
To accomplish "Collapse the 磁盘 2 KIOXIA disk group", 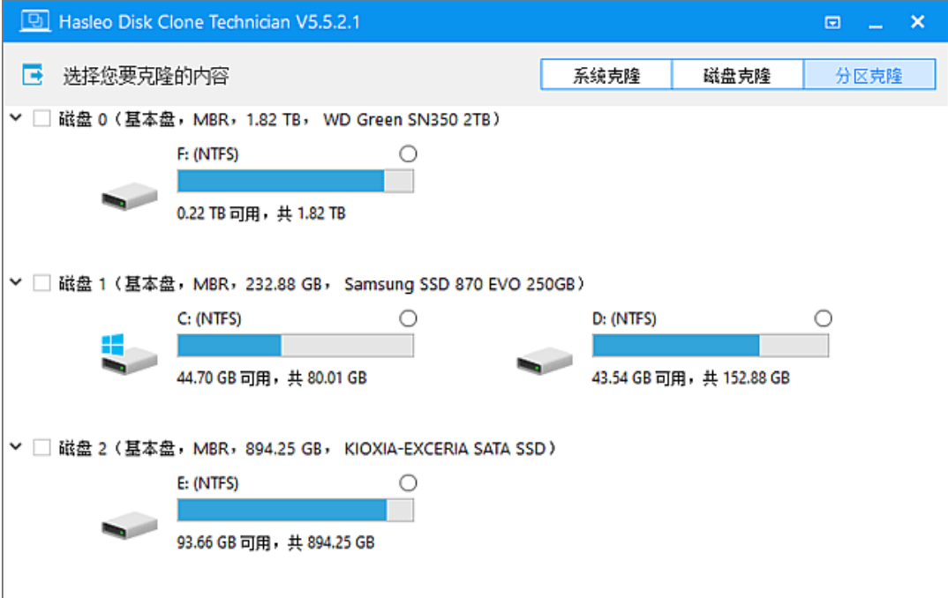I will tap(15, 447).
